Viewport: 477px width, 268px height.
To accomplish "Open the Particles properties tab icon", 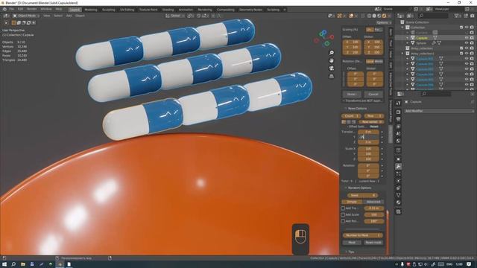I will (398, 173).
